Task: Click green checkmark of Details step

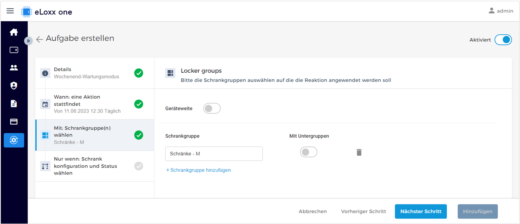Action: [x=139, y=73]
